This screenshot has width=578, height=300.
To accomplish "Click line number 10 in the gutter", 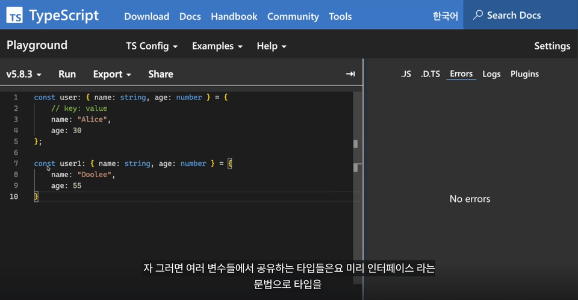I will (14, 196).
